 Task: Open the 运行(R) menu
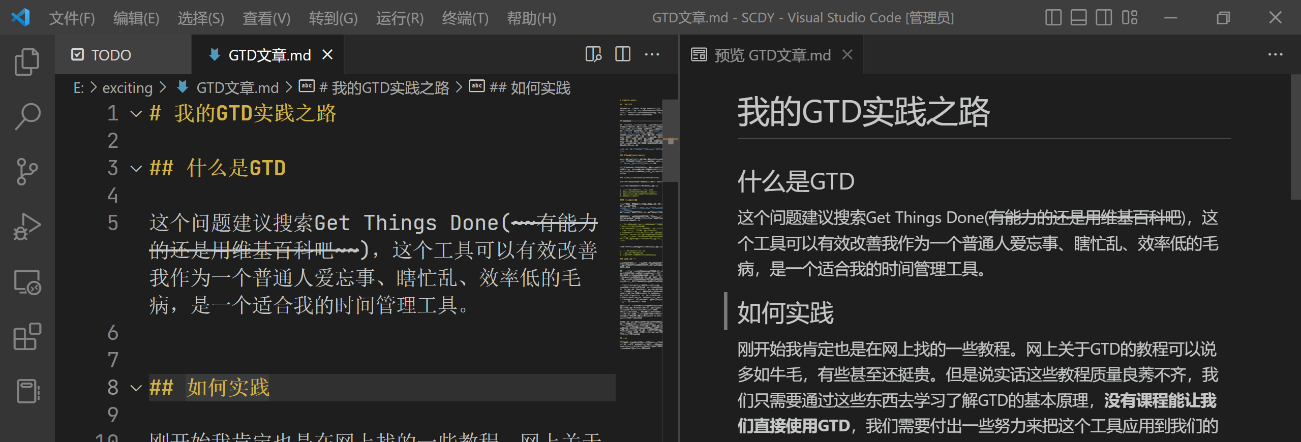400,18
